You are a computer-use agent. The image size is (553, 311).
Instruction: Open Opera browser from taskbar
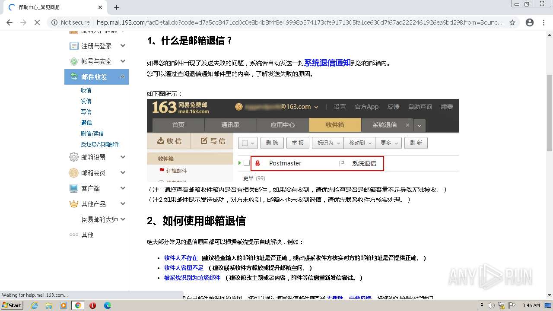(x=92, y=305)
